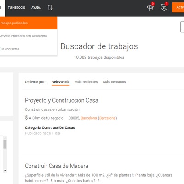The height and width of the screenshot is (184, 184).
Task: Click the grey scrollbar thumb in the left list
Action: [5, 144]
